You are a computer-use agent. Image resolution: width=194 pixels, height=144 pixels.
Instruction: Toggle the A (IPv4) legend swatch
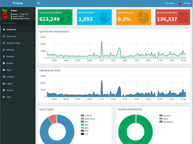pyautogui.click(x=82, y=115)
